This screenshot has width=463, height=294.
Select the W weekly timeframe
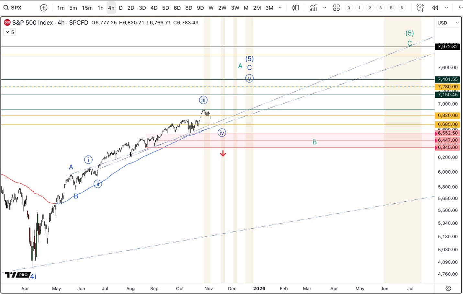pos(211,8)
